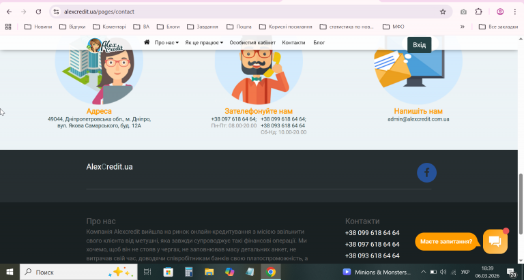The image size is (524, 280).
Task: Open the ВА bookmark folder
Action: (x=141, y=27)
